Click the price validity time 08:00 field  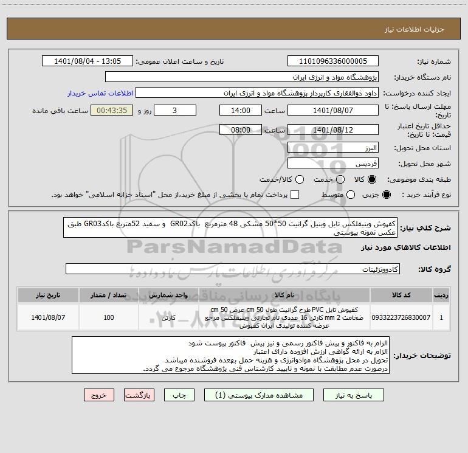[241, 130]
